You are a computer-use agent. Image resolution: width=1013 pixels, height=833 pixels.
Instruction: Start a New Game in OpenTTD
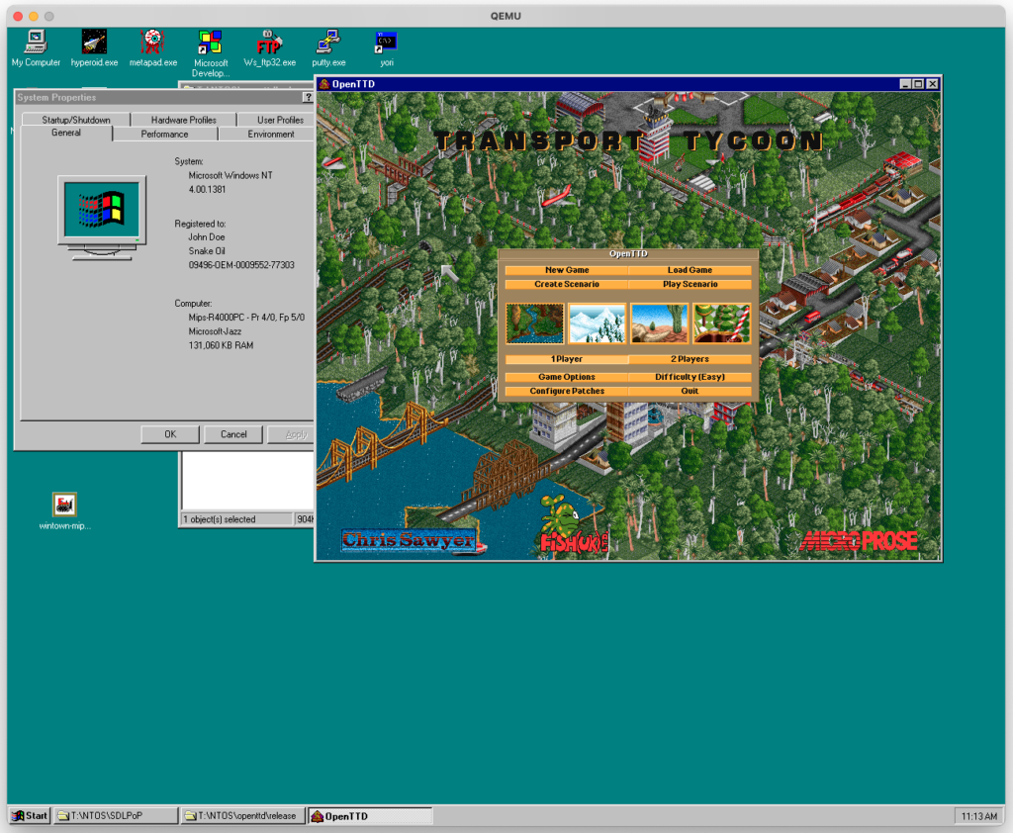(567, 270)
